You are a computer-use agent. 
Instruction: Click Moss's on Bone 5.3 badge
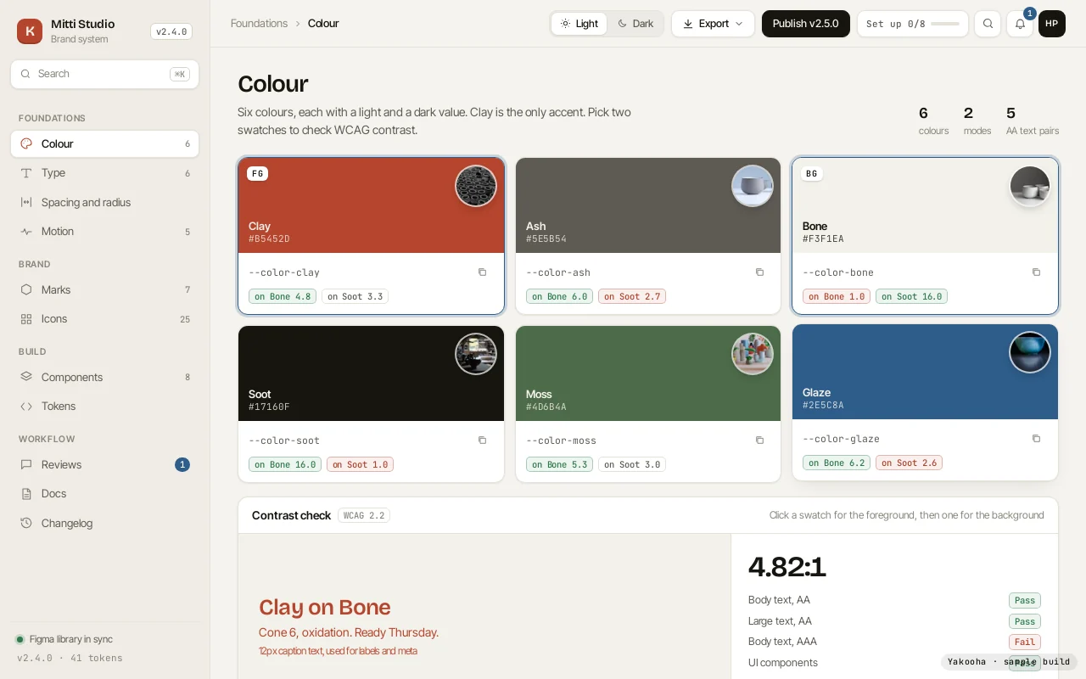[x=560, y=464]
